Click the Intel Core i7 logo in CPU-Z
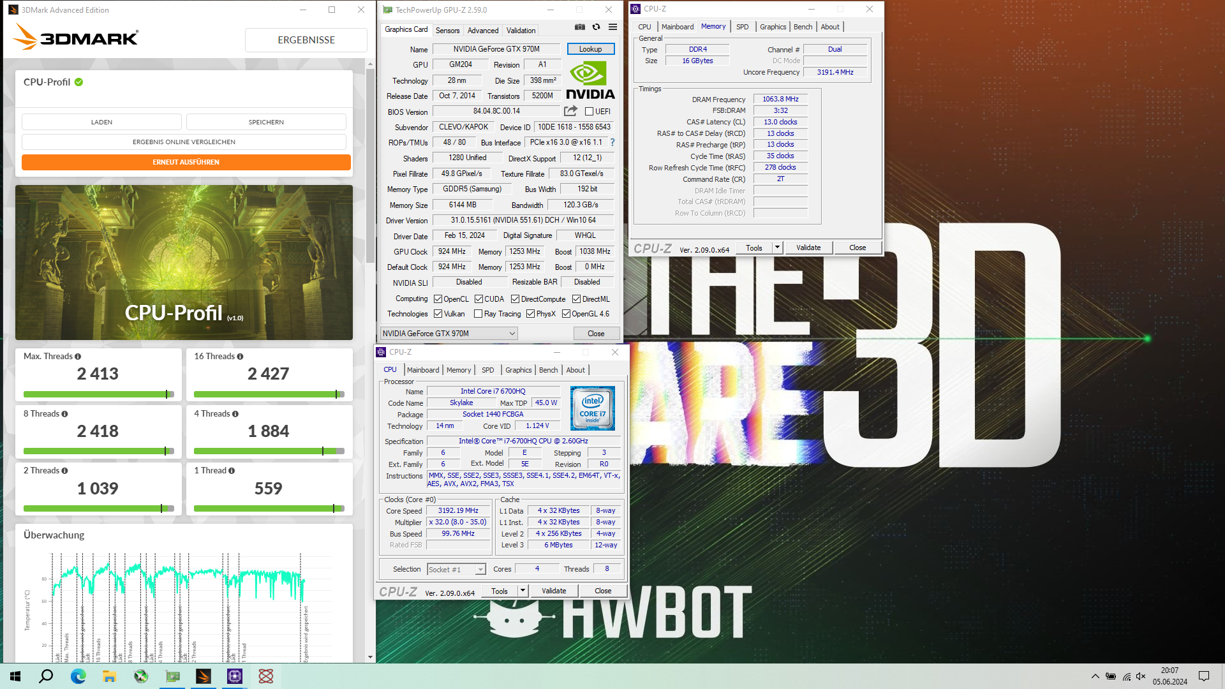This screenshot has width=1225, height=689. [x=592, y=408]
